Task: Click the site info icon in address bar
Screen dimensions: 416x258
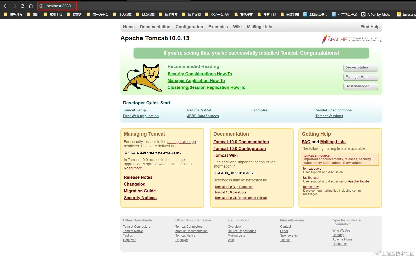Action: (x=41, y=6)
